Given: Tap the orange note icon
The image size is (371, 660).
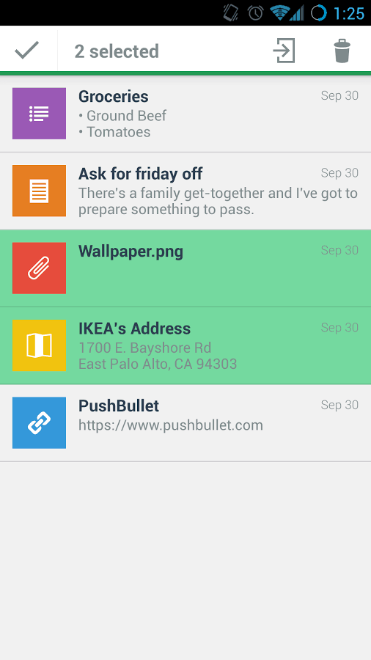Looking at the screenshot, I should coord(39,191).
